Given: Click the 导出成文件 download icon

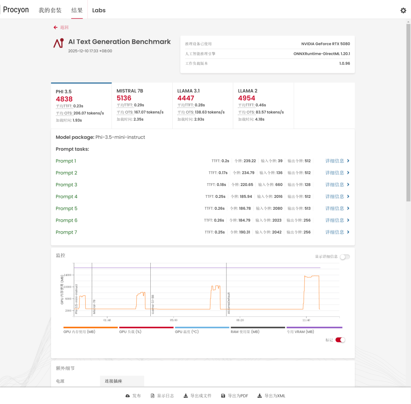Looking at the screenshot, I should (186, 396).
